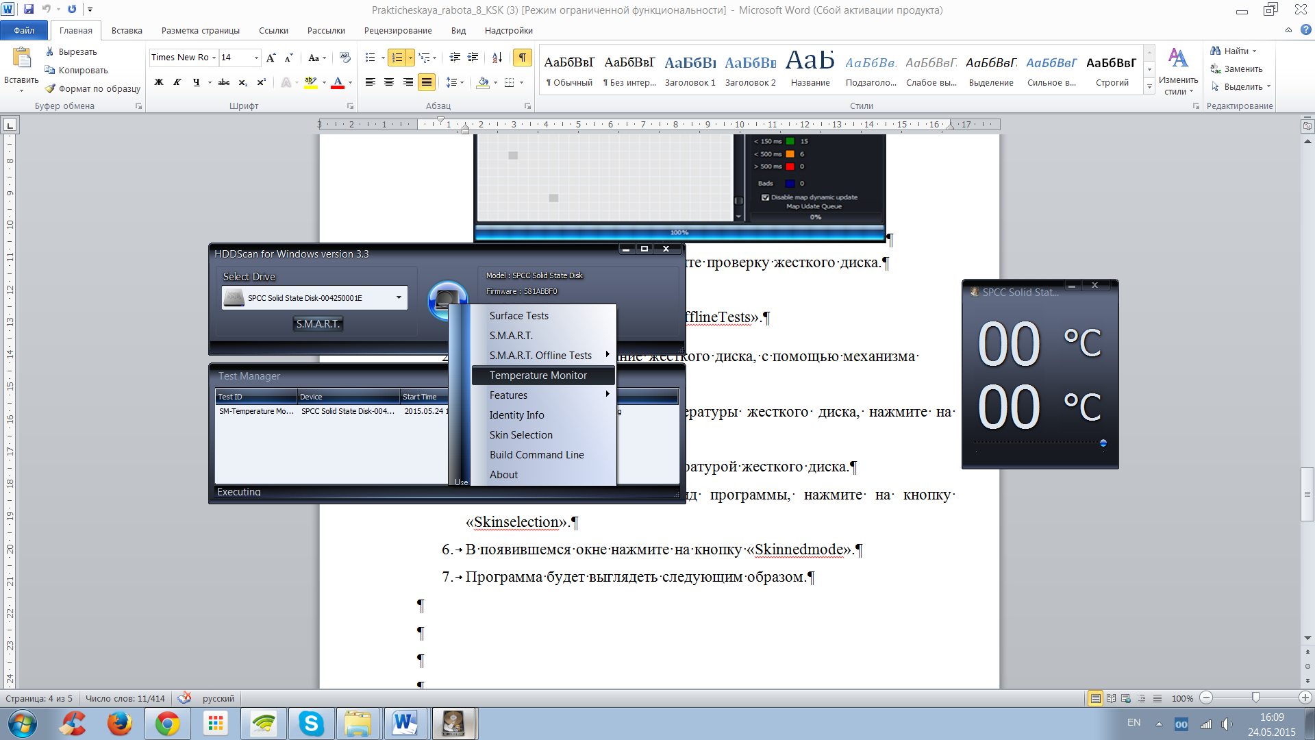
Task: Click the Word save icon
Action: 29,9
